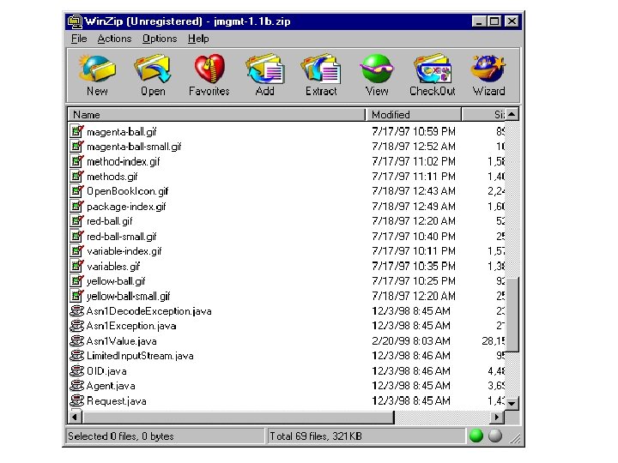618x463 pixels.
Task: Click the WinZip title bar application icon
Action: pos(75,21)
